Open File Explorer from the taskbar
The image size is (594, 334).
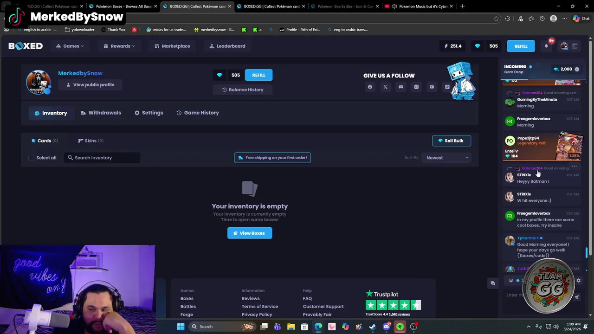291,327
